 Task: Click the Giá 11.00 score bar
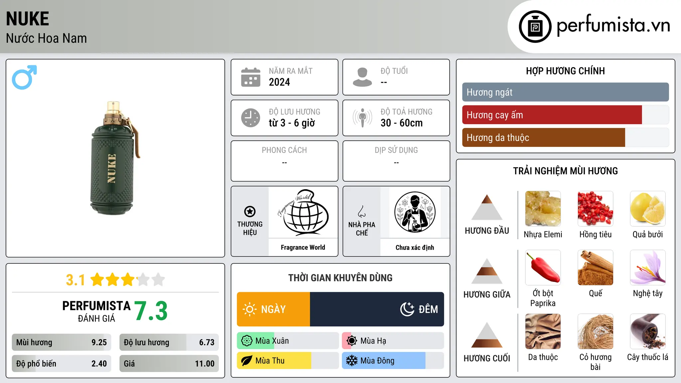(x=169, y=364)
